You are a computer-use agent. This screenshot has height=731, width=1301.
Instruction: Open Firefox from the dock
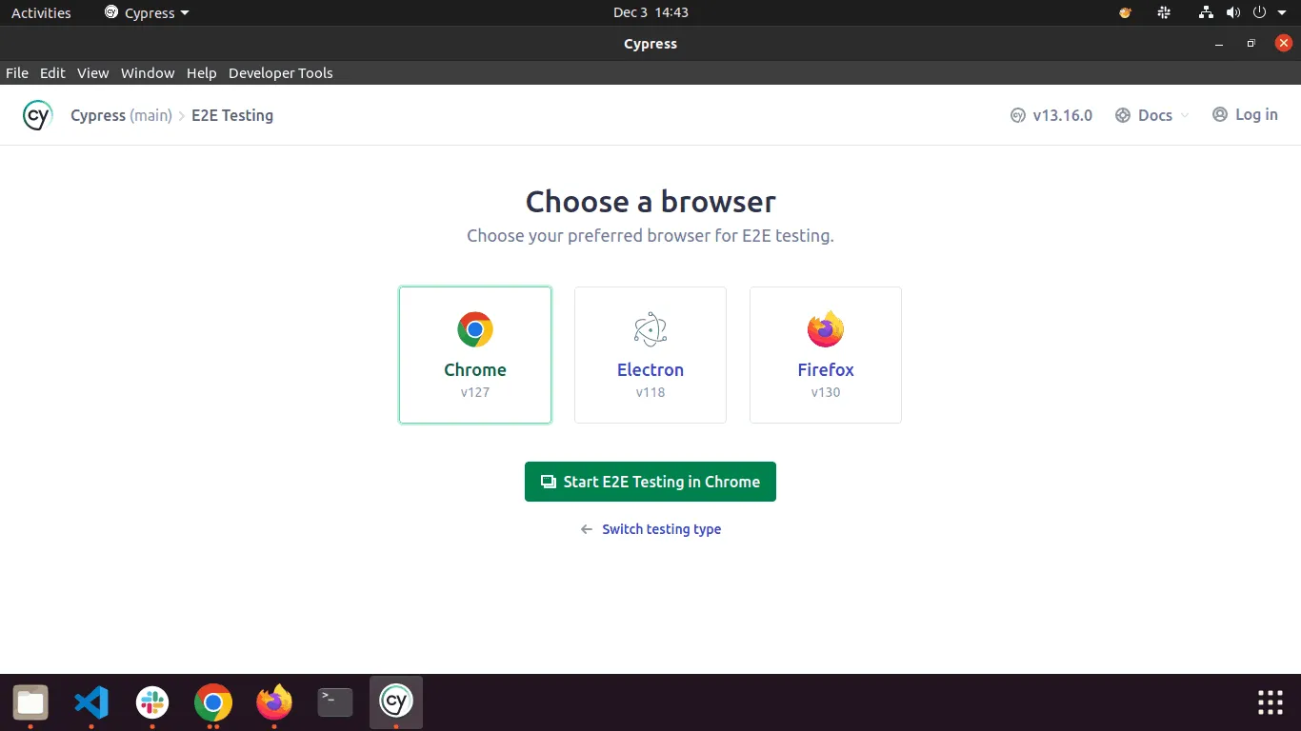274,702
